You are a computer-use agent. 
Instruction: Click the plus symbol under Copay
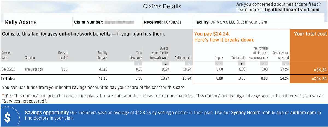pos(219,64)
